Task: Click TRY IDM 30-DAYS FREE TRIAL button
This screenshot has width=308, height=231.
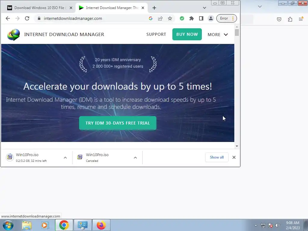Action: pyautogui.click(x=118, y=123)
